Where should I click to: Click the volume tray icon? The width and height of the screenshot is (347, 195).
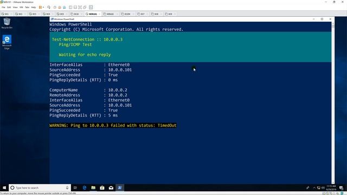[x=323, y=188]
